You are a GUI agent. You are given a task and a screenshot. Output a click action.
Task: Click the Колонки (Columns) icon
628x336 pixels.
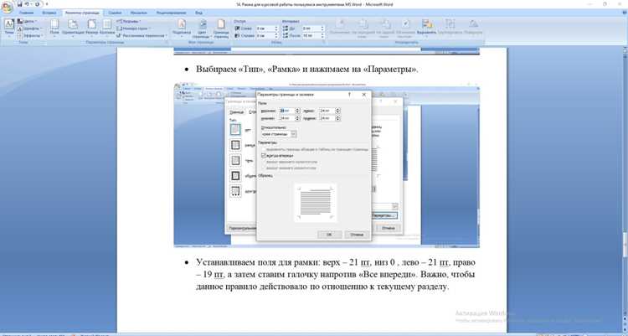pyautogui.click(x=107, y=28)
